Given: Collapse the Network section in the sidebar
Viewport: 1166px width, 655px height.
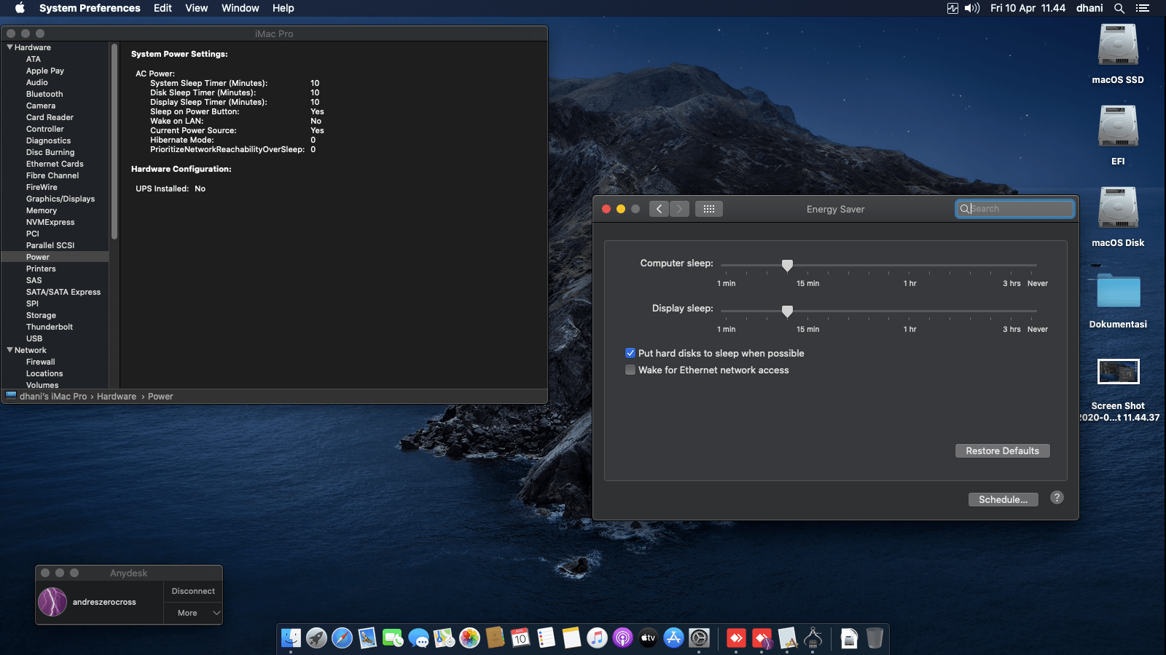Looking at the screenshot, I should [9, 350].
